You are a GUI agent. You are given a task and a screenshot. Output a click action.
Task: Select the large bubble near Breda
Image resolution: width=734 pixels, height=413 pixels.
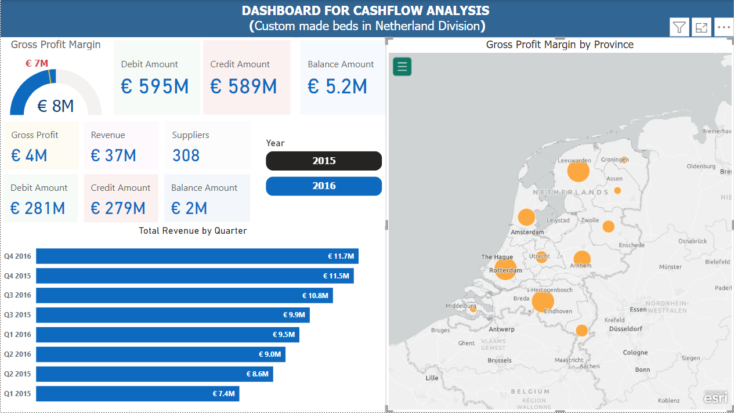tap(543, 301)
